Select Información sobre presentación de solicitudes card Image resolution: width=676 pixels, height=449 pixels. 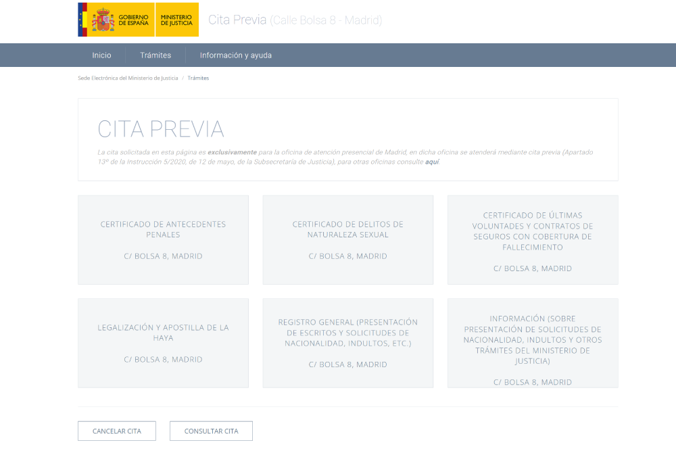tap(533, 343)
